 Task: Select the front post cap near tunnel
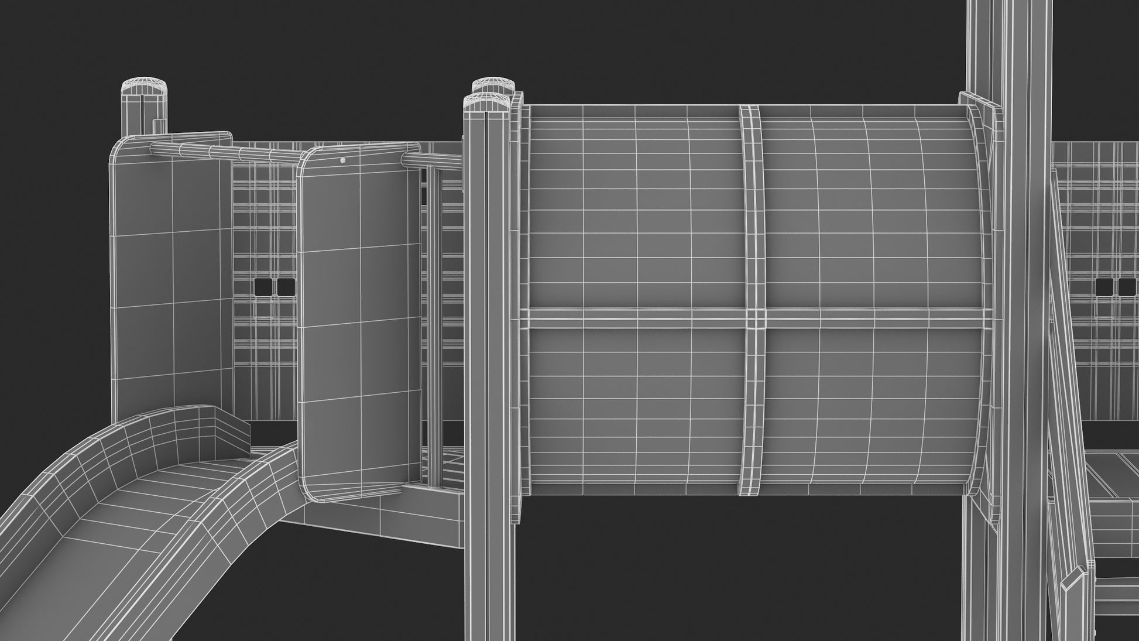(487, 104)
